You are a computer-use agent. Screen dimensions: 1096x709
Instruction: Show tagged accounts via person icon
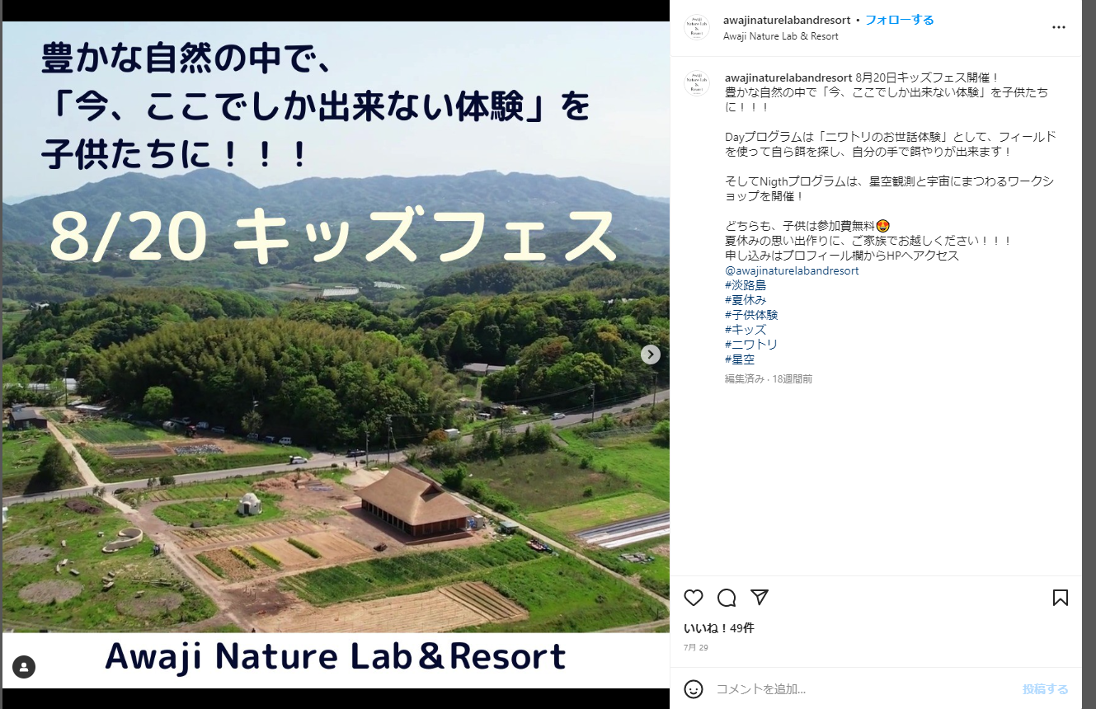click(24, 667)
